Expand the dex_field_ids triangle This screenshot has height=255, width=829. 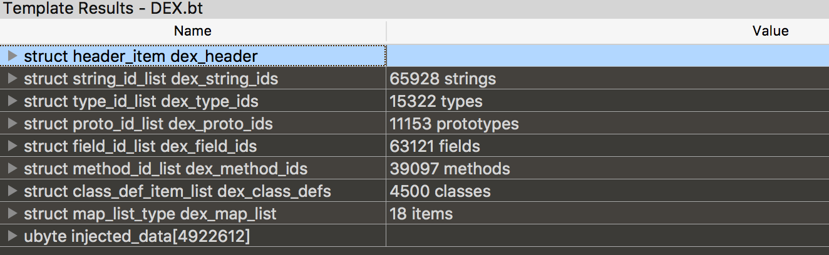[x=12, y=146]
